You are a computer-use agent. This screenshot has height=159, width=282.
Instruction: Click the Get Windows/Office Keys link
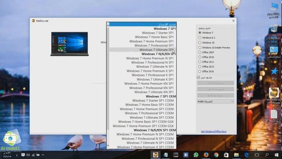(213, 132)
